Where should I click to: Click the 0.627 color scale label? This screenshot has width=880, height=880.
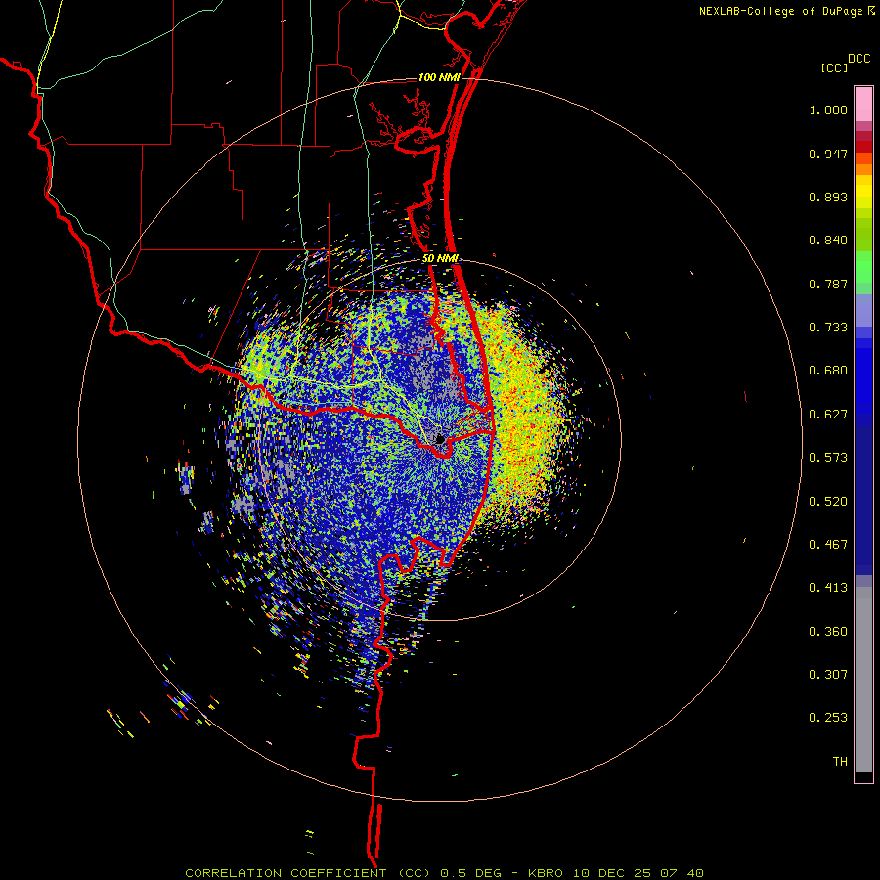[828, 415]
